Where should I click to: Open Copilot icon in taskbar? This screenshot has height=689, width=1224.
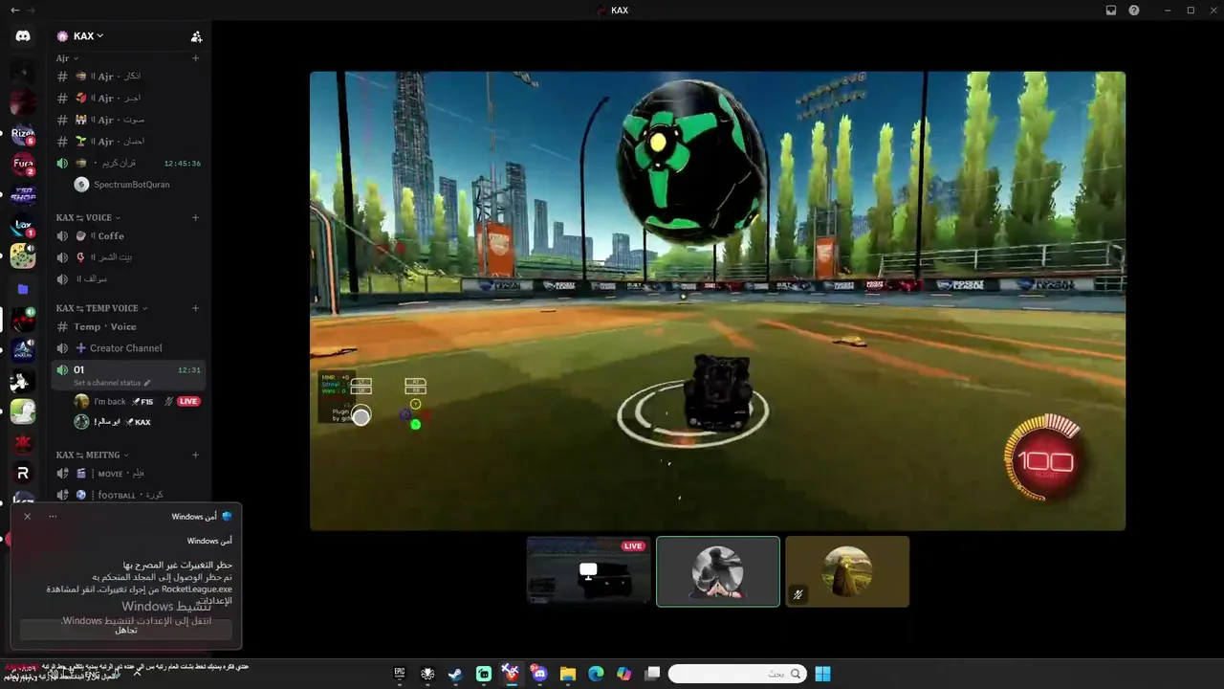[x=623, y=674]
